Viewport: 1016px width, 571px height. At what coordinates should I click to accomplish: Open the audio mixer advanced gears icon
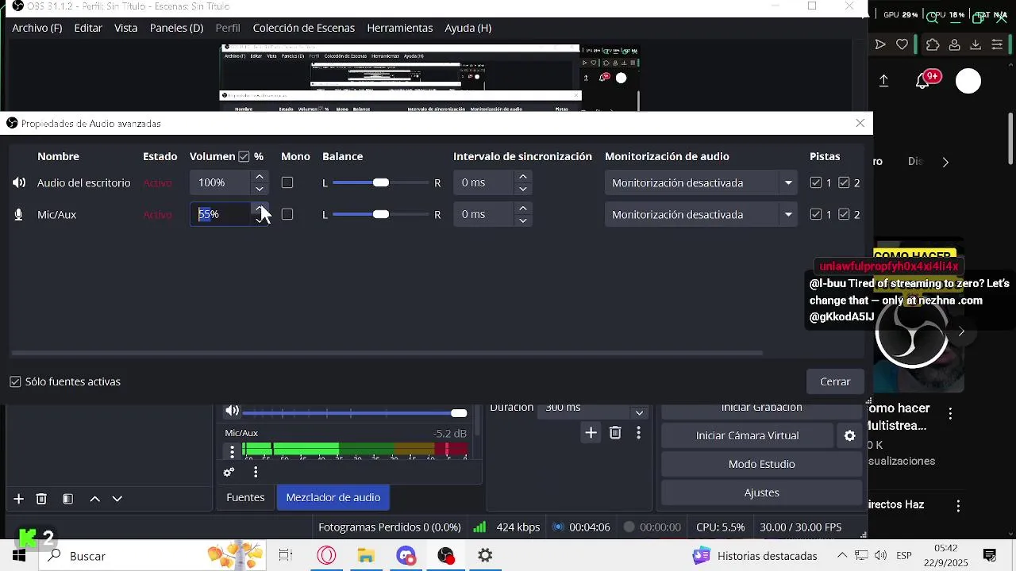[229, 472]
